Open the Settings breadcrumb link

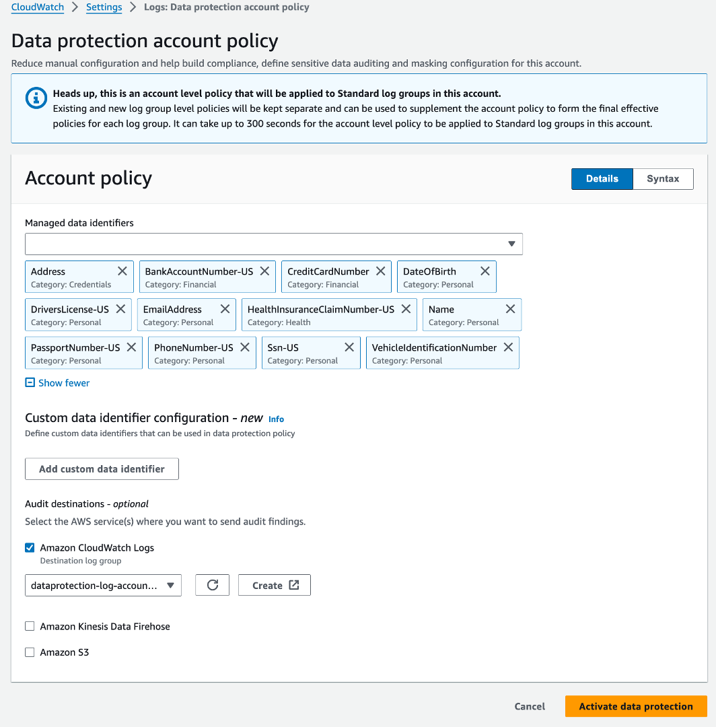click(104, 7)
